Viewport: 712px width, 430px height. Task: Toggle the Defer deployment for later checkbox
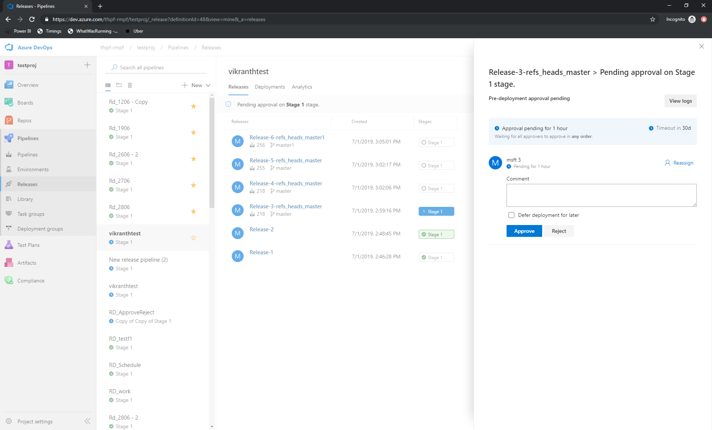[510, 215]
